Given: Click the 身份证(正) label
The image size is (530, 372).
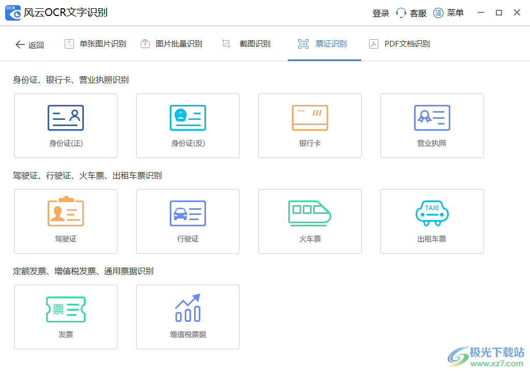Looking at the screenshot, I should pos(66,143).
